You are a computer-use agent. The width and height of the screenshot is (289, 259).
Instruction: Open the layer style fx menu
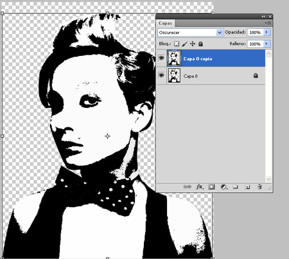pyautogui.click(x=200, y=187)
